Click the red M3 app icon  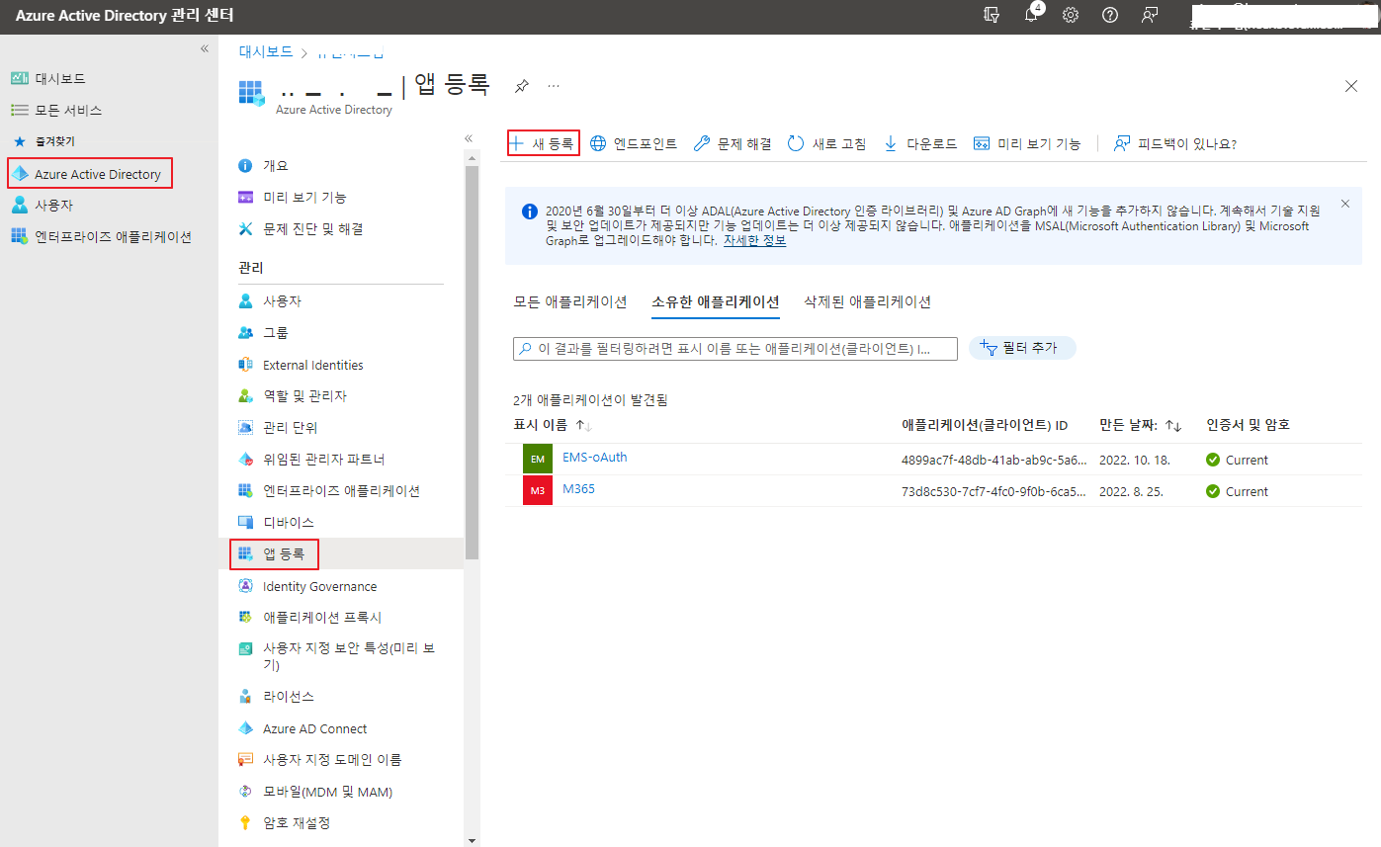click(x=537, y=491)
